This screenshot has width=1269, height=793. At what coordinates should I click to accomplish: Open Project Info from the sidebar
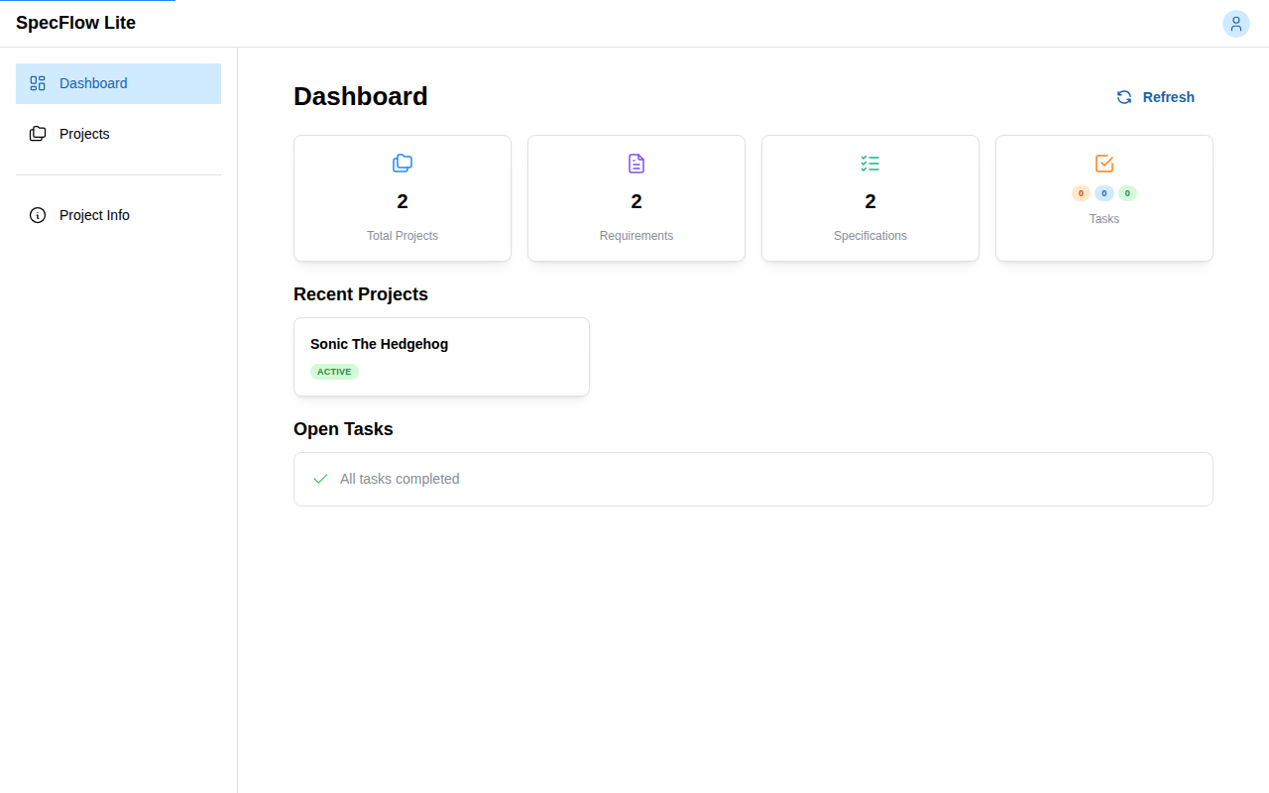pos(118,215)
